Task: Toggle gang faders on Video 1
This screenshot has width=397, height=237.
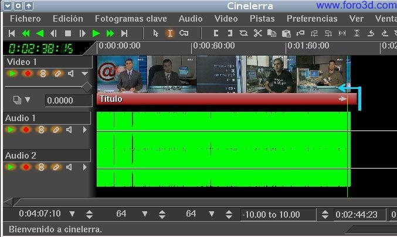Action: (x=43, y=74)
